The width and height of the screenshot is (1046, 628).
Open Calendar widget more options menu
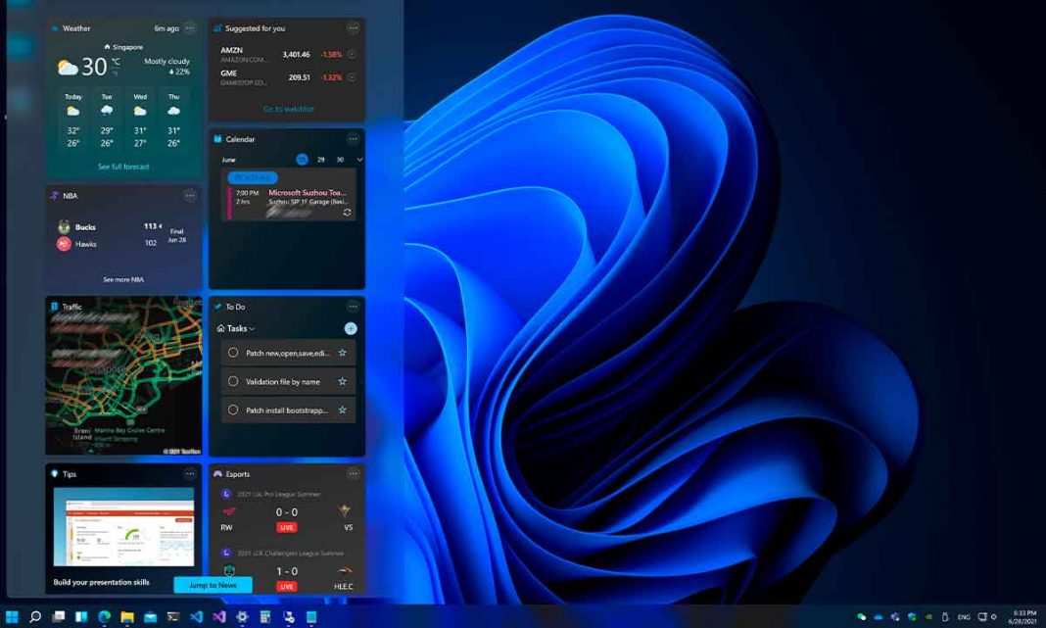point(354,139)
